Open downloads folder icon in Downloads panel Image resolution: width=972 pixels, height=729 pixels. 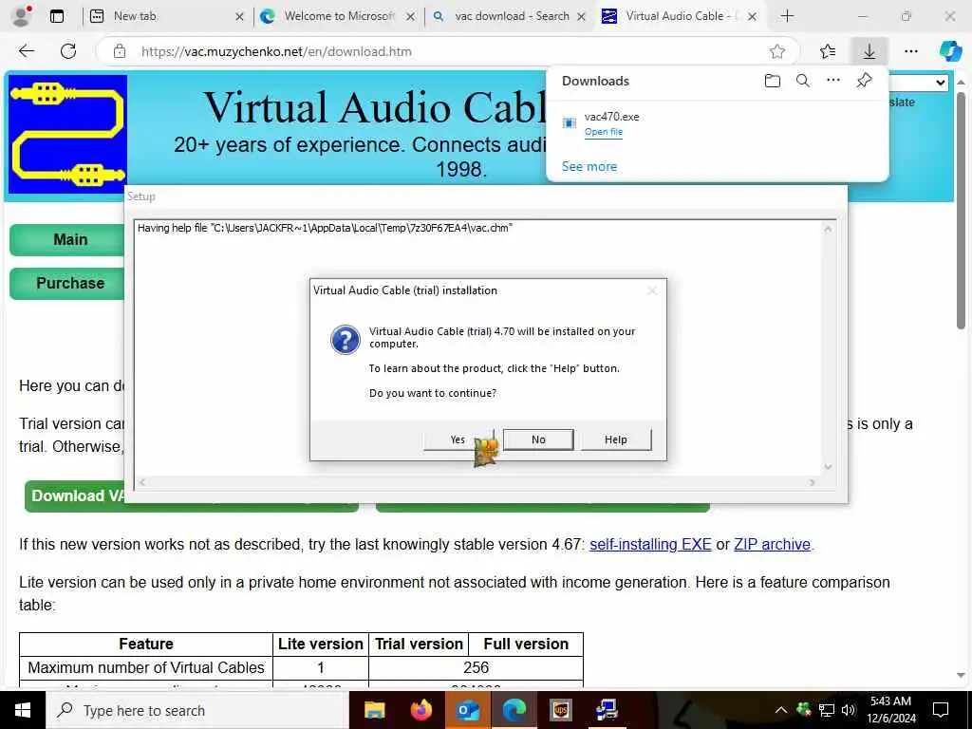(772, 81)
